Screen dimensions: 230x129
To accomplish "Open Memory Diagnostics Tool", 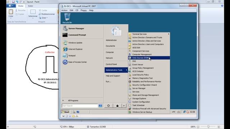I will (149, 78).
